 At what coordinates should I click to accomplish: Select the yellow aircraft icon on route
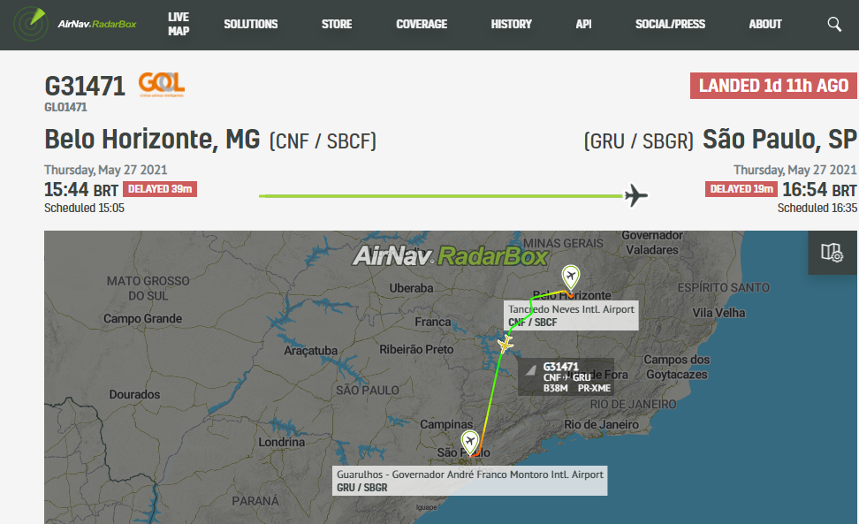click(x=506, y=344)
